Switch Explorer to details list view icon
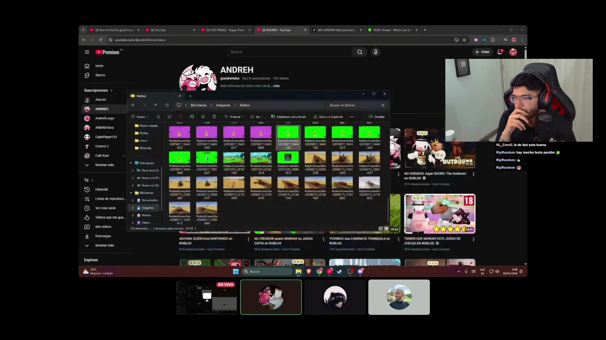 pyautogui.click(x=381, y=229)
